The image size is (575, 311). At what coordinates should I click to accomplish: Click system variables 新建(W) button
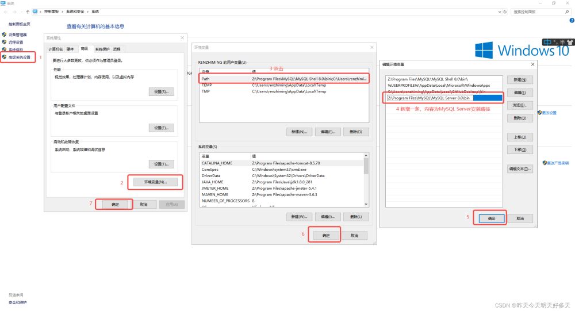point(299,217)
